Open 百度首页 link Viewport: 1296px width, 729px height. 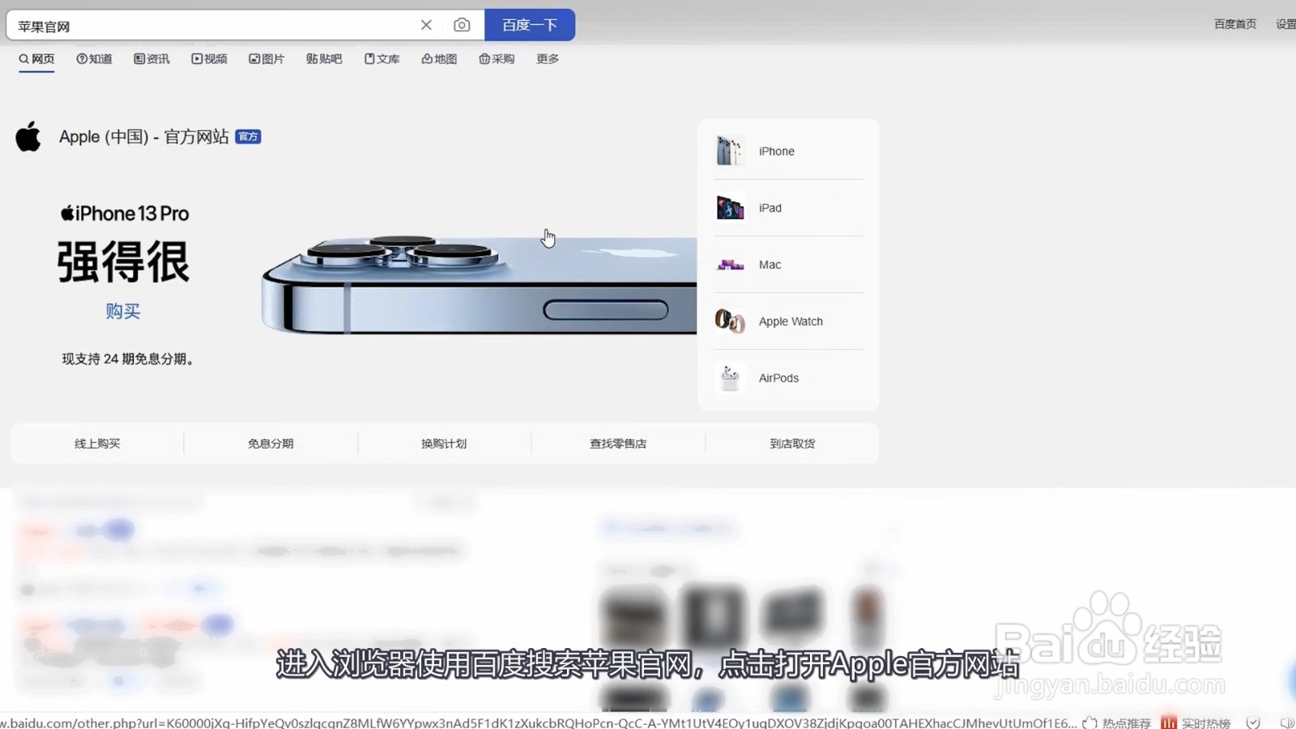pyautogui.click(x=1234, y=24)
